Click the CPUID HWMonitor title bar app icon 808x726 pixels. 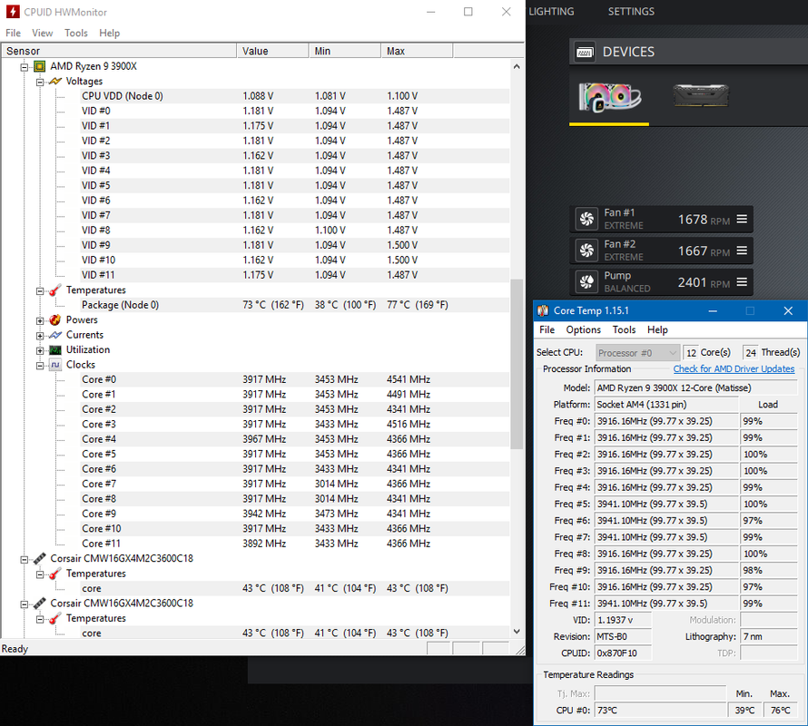pos(13,11)
